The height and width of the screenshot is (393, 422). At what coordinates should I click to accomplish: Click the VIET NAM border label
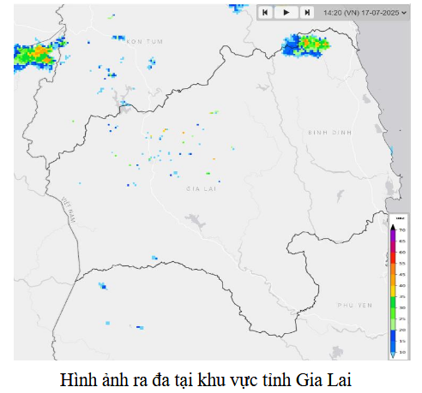point(69,210)
